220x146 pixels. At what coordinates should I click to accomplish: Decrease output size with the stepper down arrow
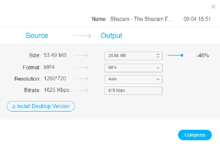pos(158,57)
